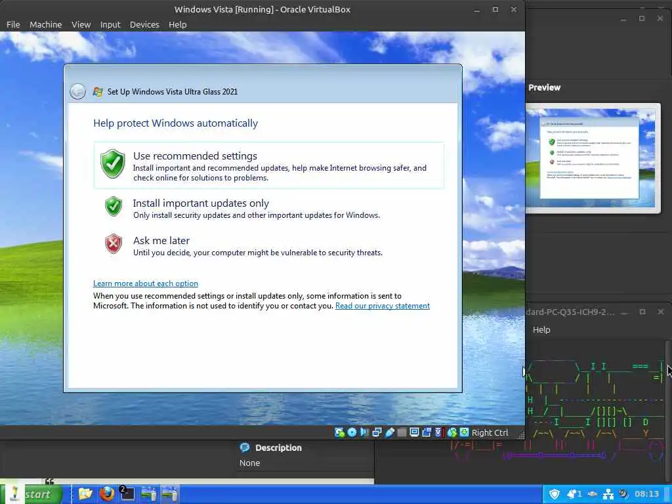The width and height of the screenshot is (672, 504).
Task: Close the dard-PC-Q35-ICH9 terminal window
Action: click(660, 312)
